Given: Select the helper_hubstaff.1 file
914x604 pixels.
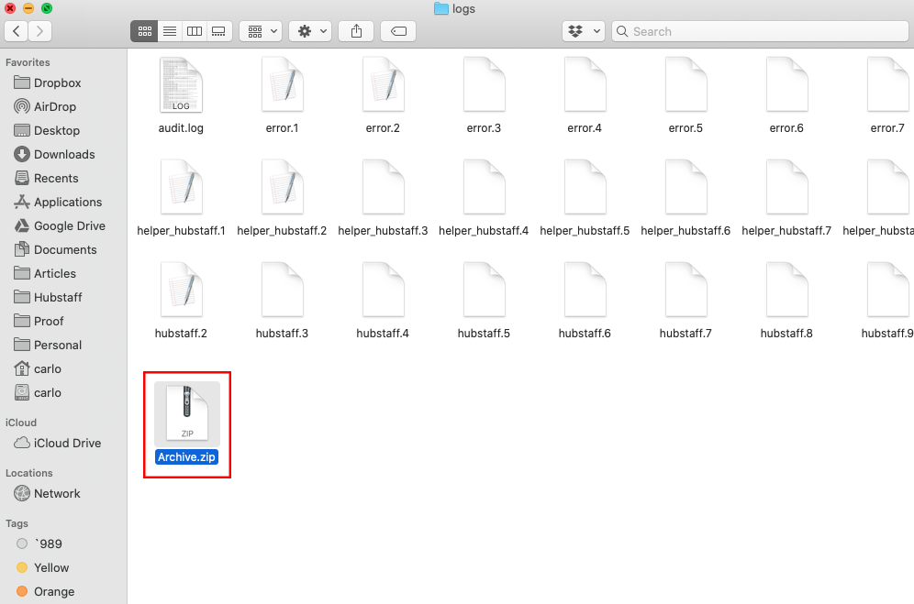Looking at the screenshot, I should [182, 199].
